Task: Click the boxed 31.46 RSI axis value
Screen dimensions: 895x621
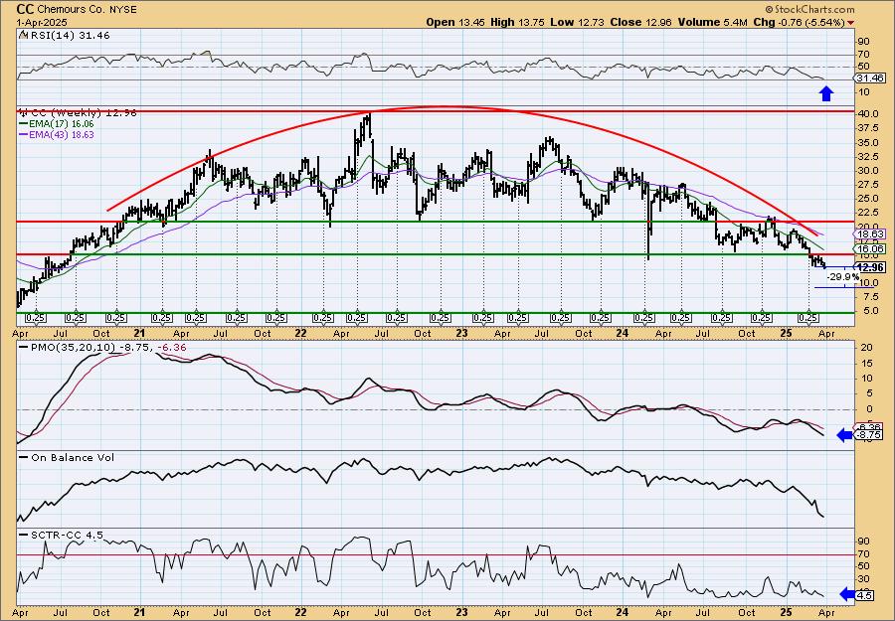Action: click(x=870, y=78)
